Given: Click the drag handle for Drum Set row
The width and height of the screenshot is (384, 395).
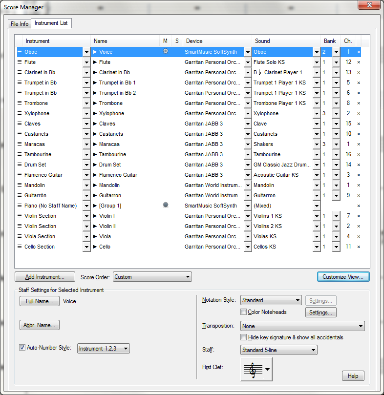Looking at the screenshot, I should click(20, 165).
